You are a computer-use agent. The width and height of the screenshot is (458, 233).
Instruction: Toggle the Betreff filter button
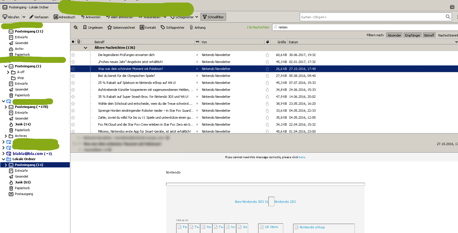[429, 35]
